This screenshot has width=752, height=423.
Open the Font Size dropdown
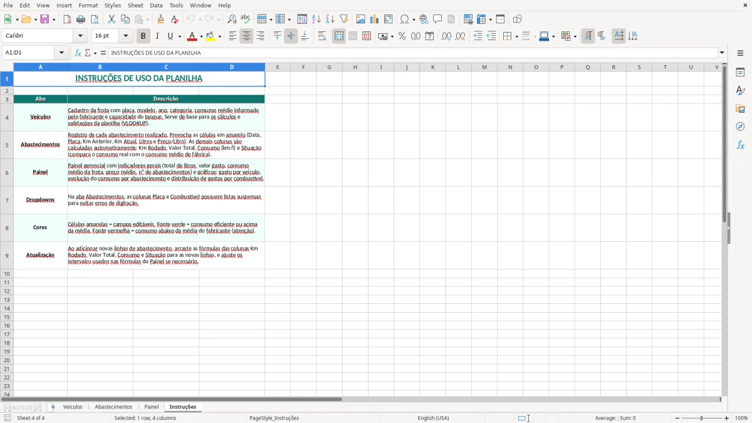125,36
